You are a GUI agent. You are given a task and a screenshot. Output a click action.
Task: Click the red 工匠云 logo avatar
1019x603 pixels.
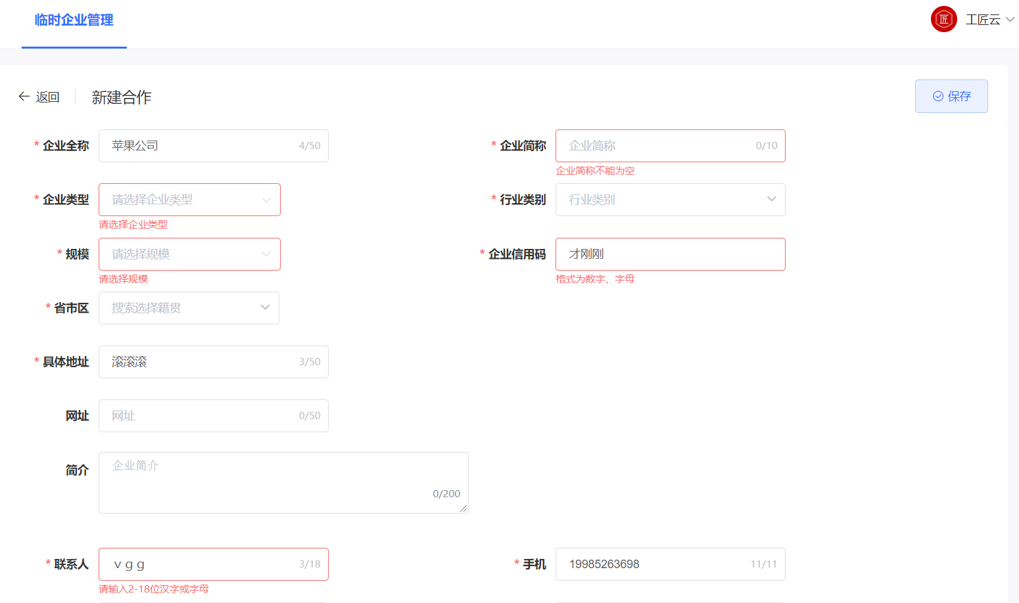pos(943,19)
